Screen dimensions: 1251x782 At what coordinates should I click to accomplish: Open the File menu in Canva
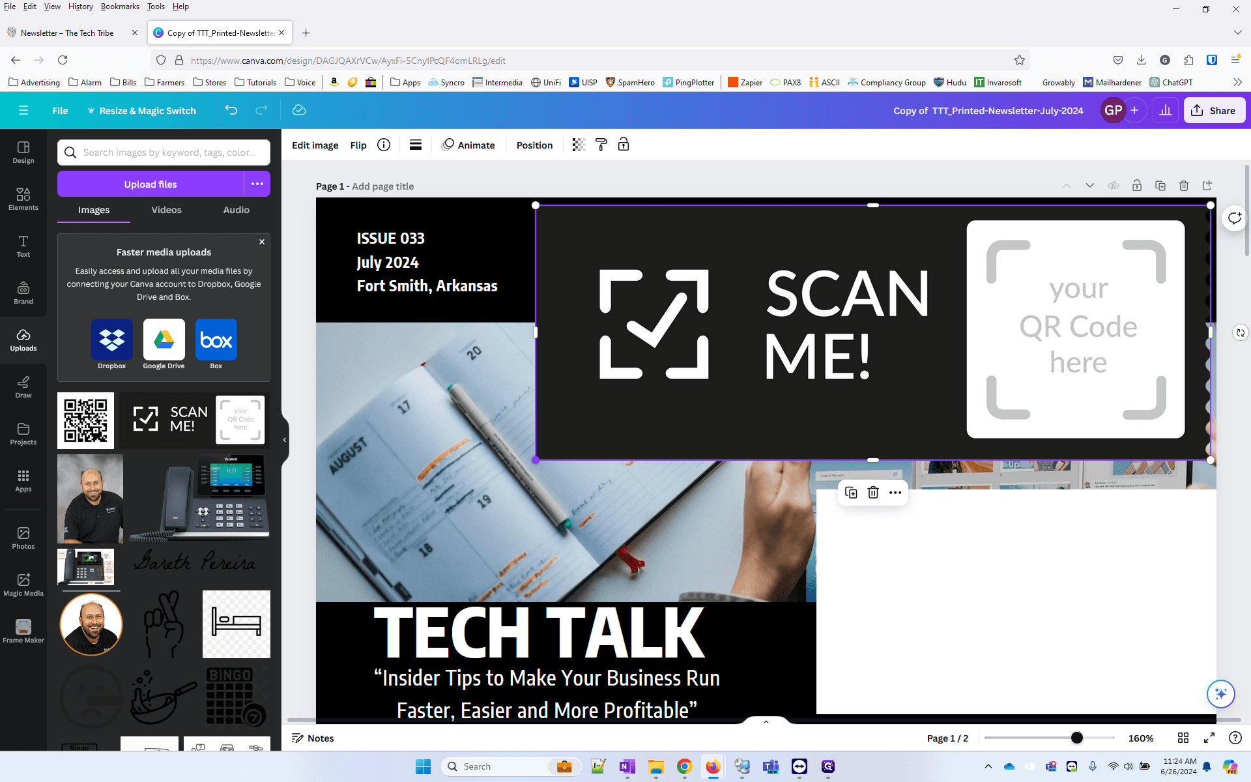(60, 110)
